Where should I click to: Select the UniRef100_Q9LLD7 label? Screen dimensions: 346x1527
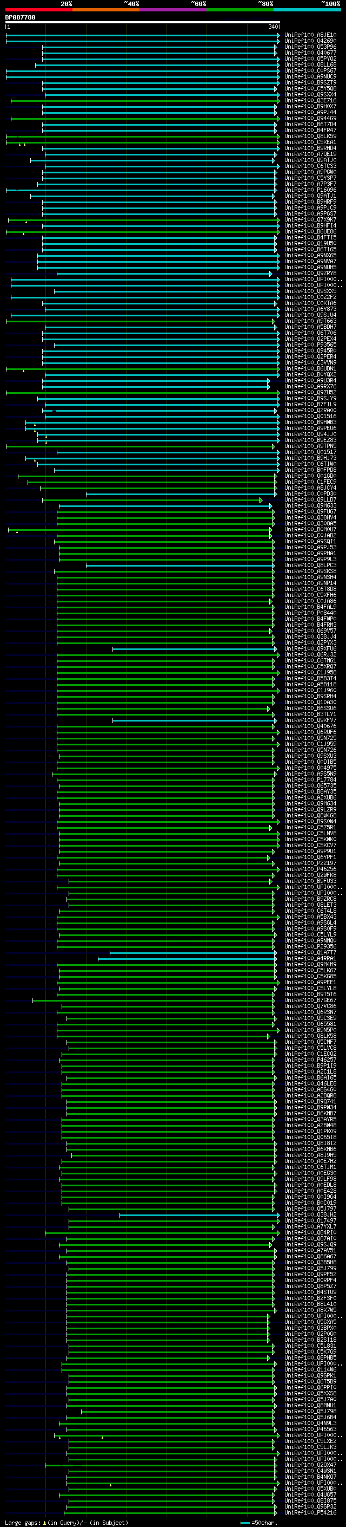tap(310, 500)
